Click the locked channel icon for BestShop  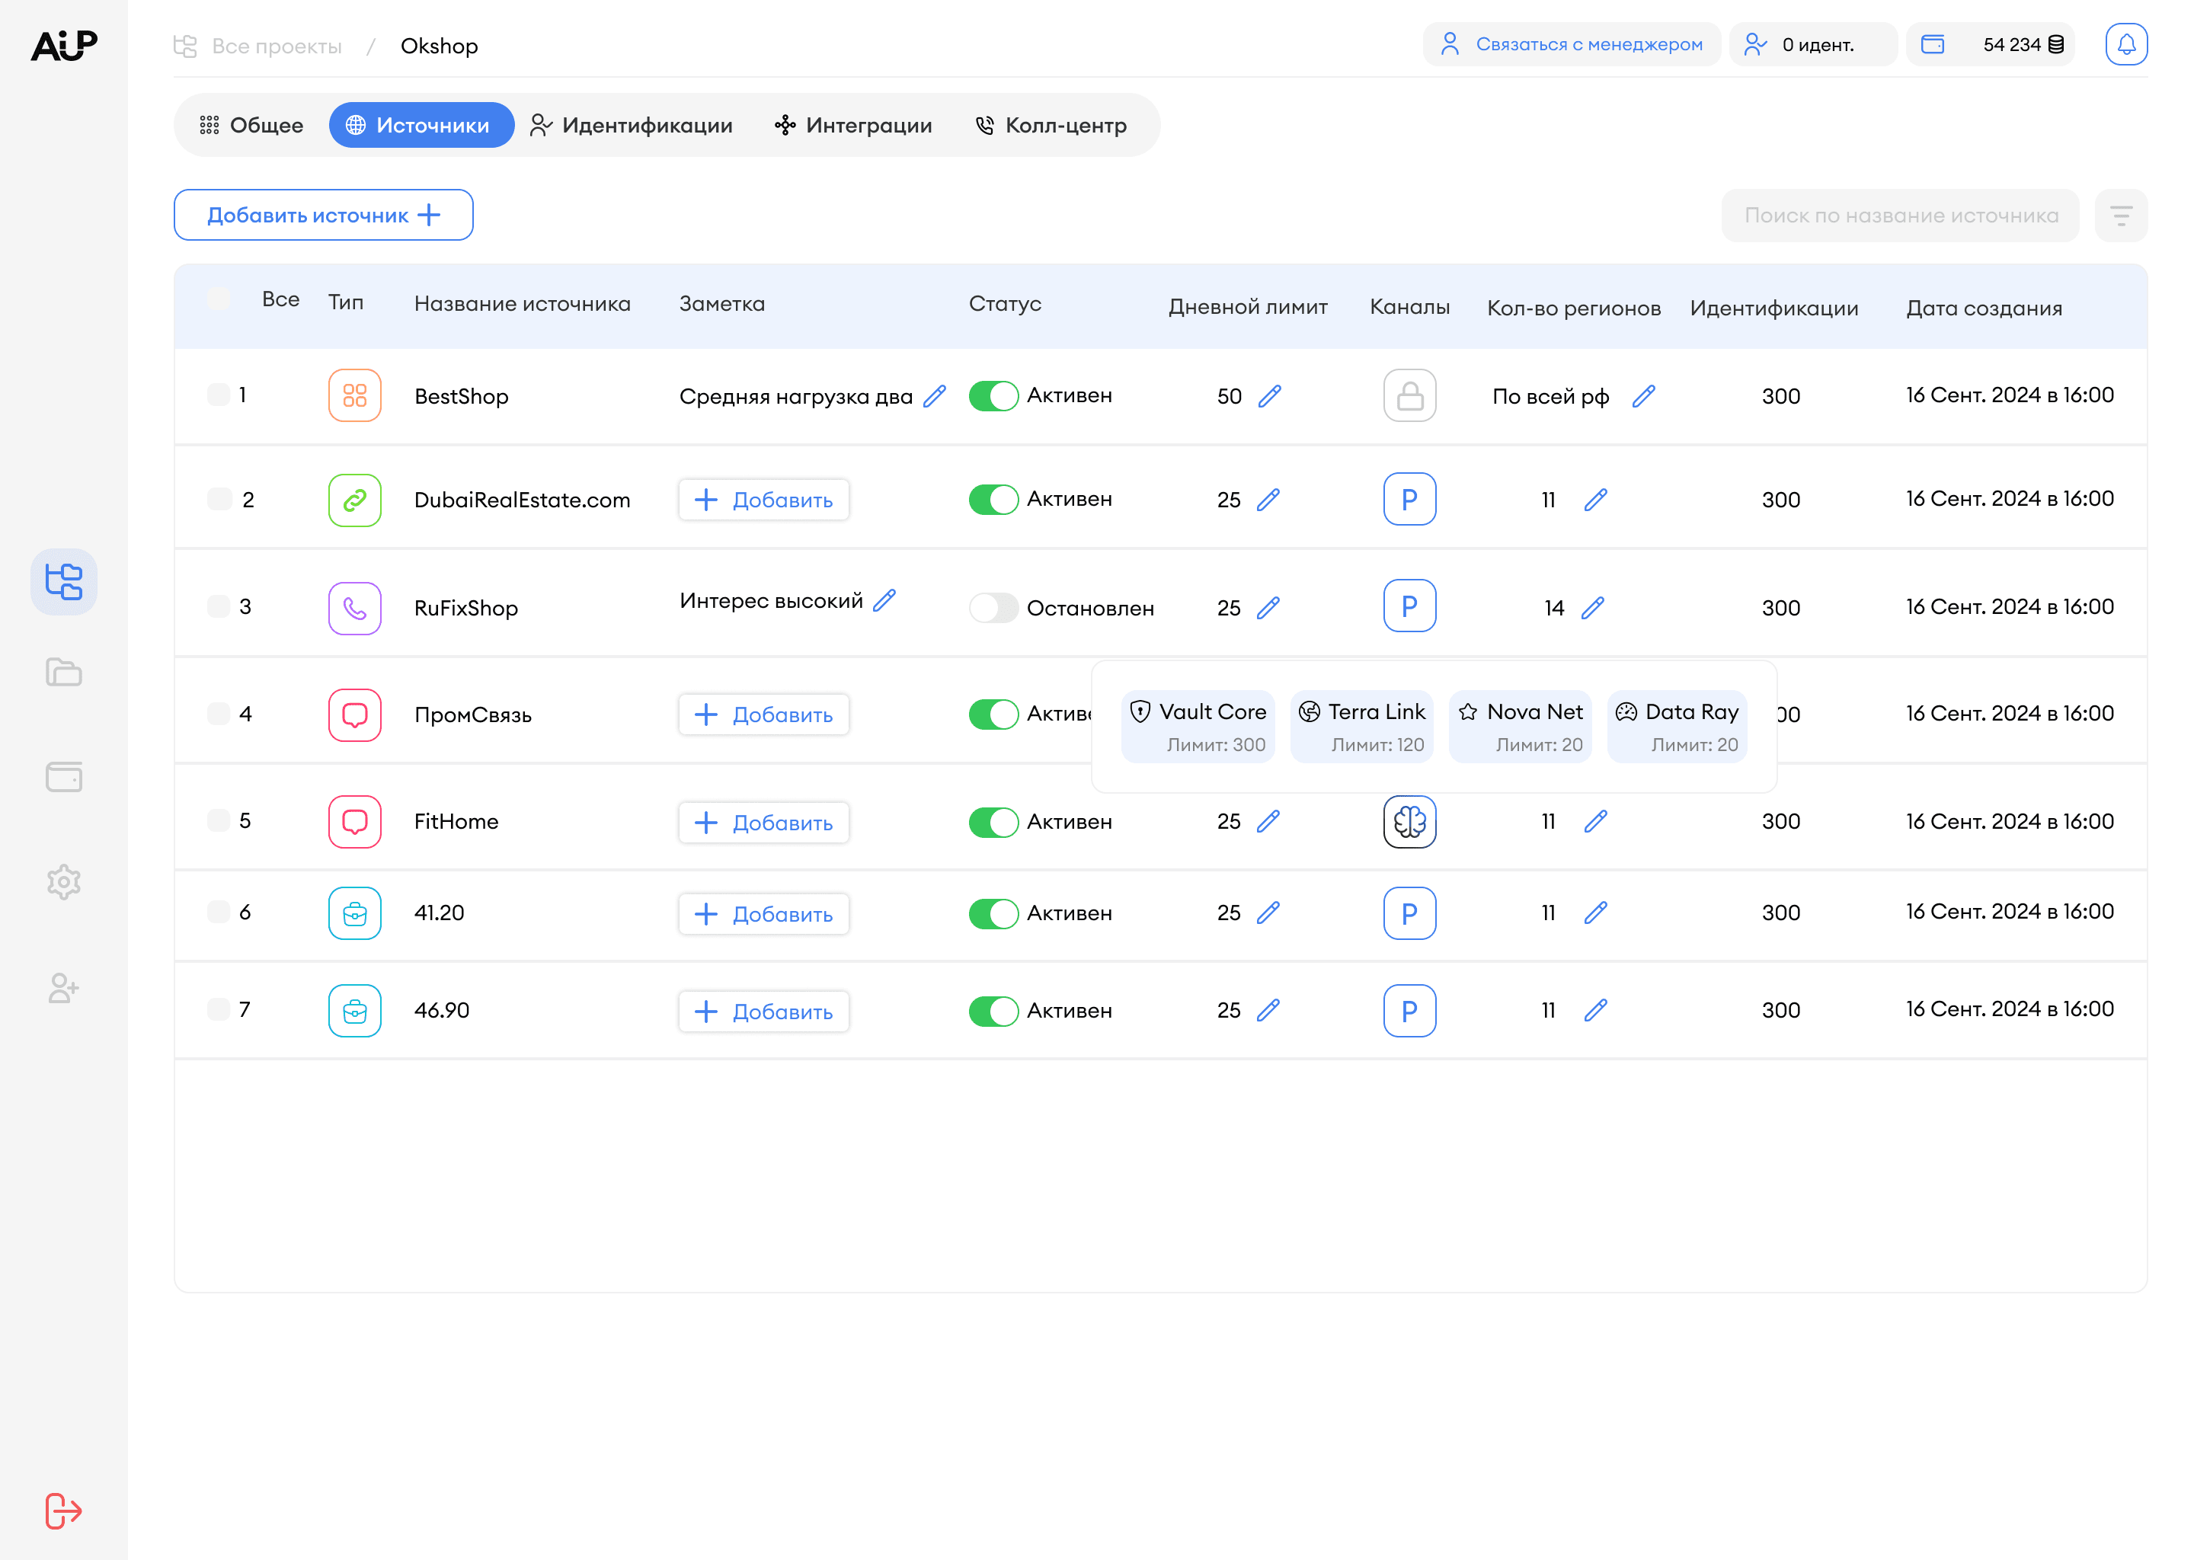pyautogui.click(x=1409, y=396)
